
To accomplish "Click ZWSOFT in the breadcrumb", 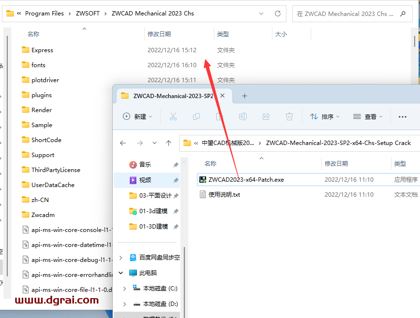I will [88, 14].
